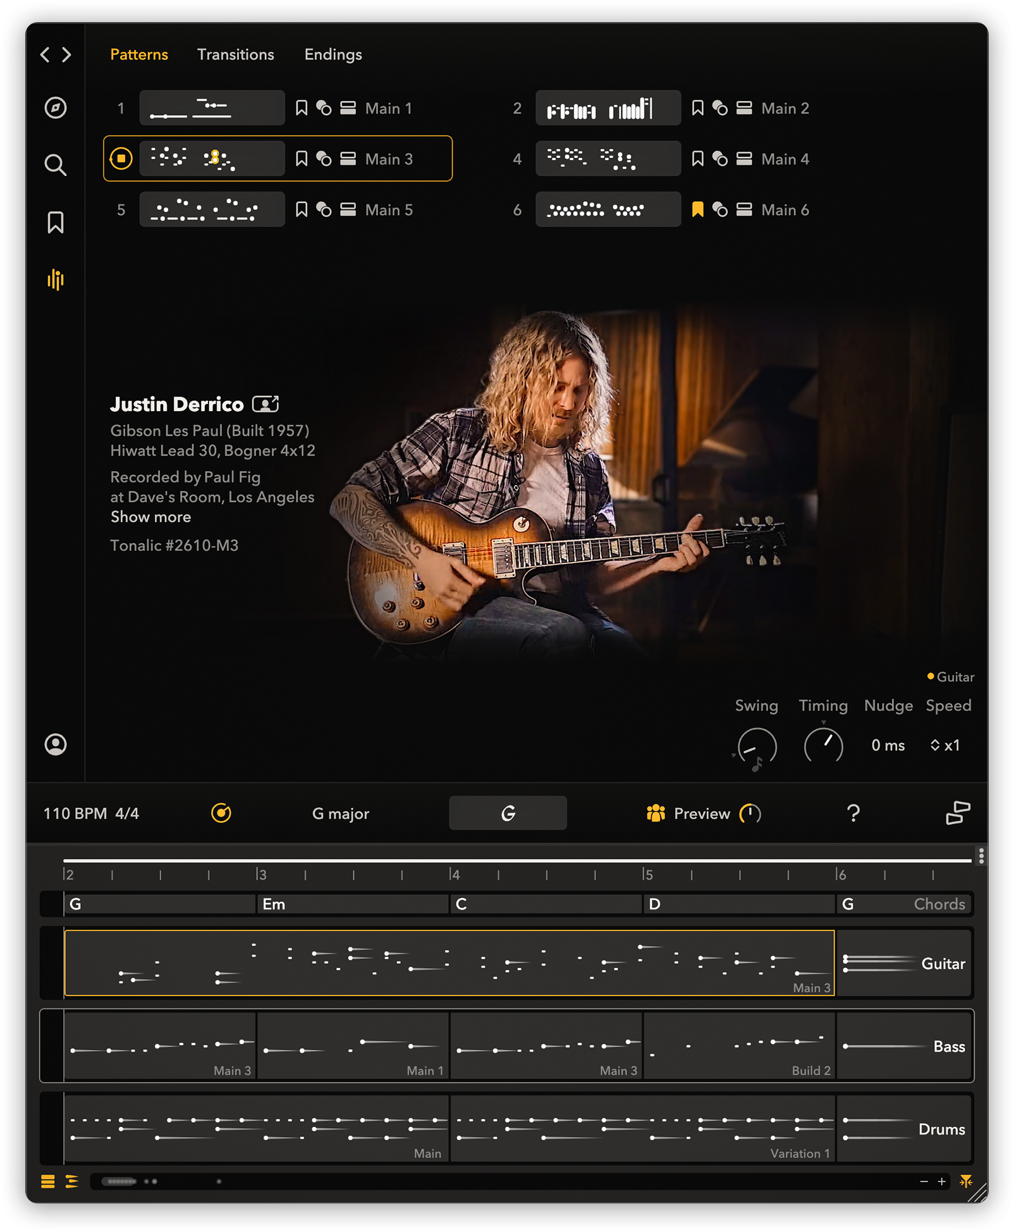Open the compass Discover icon in sidebar

click(56, 108)
